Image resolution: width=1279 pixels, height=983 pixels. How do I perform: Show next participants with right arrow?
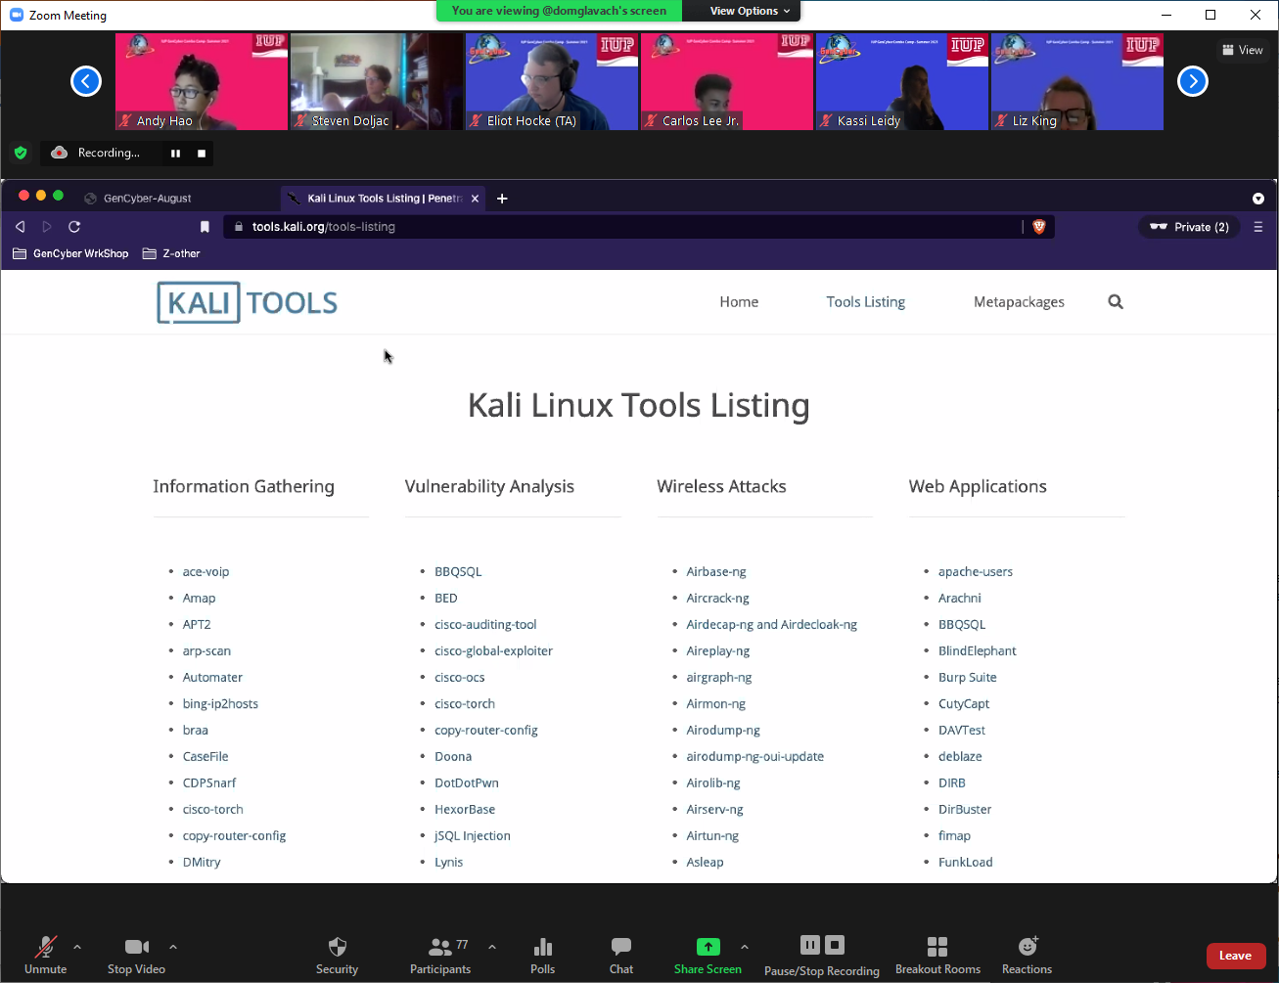[1193, 81]
